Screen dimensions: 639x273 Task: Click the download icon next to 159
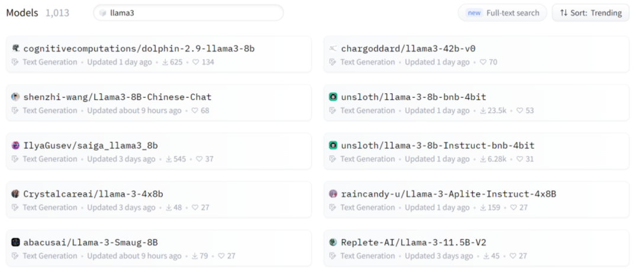coord(483,207)
